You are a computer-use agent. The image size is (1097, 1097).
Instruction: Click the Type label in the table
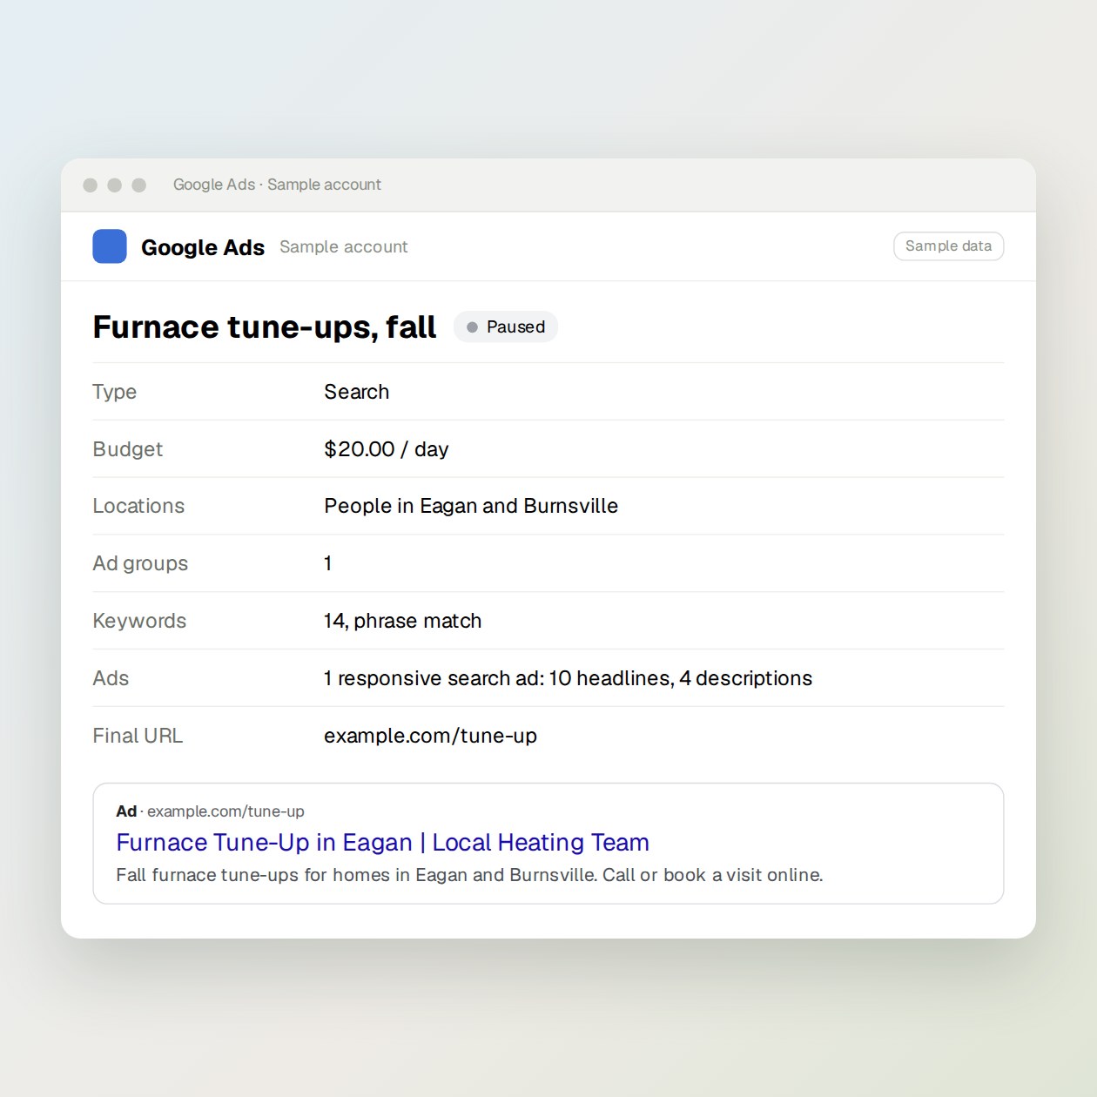[114, 392]
